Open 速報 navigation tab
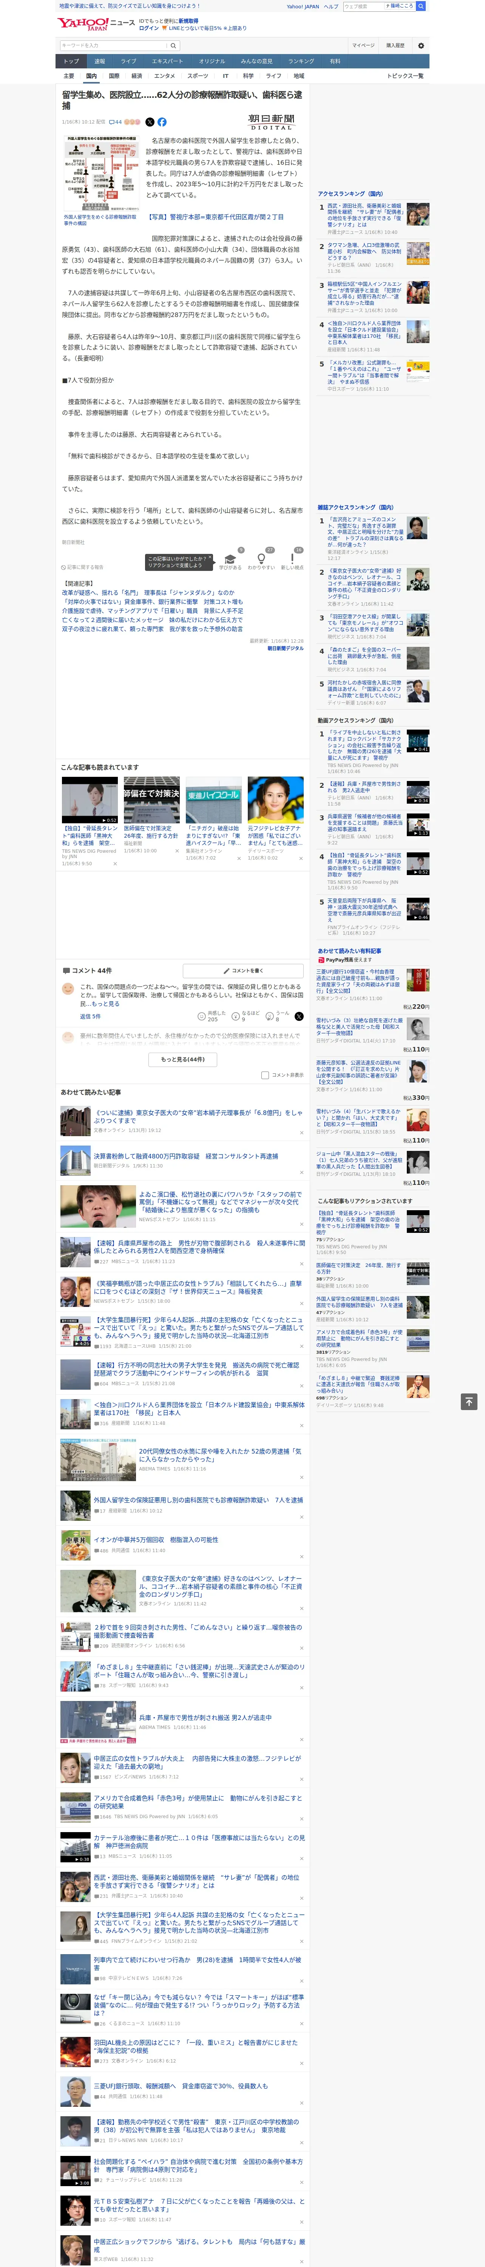 (99, 62)
